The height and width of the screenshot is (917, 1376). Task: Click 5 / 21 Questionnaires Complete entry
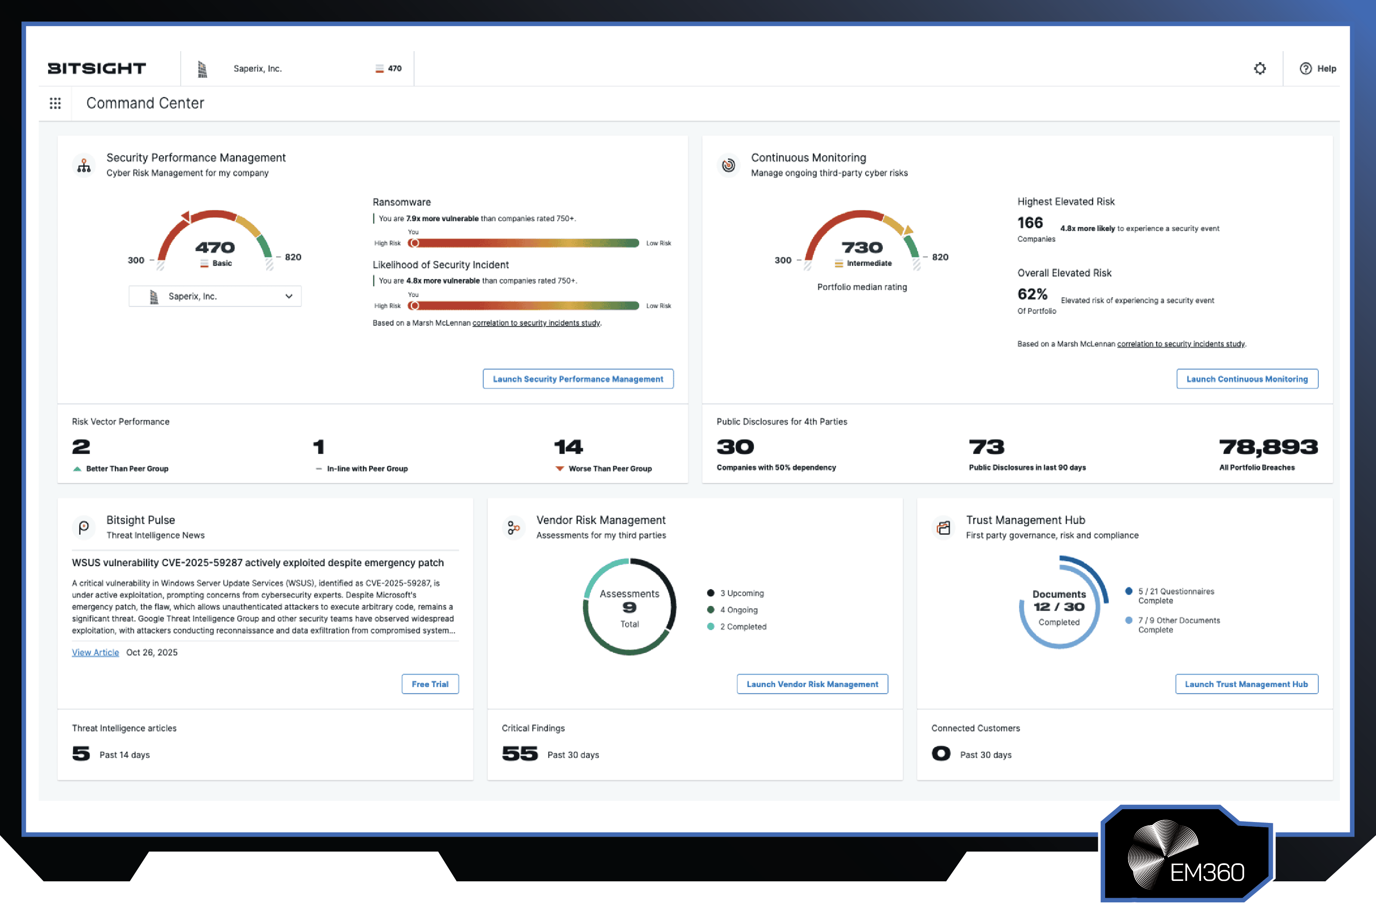(1170, 596)
